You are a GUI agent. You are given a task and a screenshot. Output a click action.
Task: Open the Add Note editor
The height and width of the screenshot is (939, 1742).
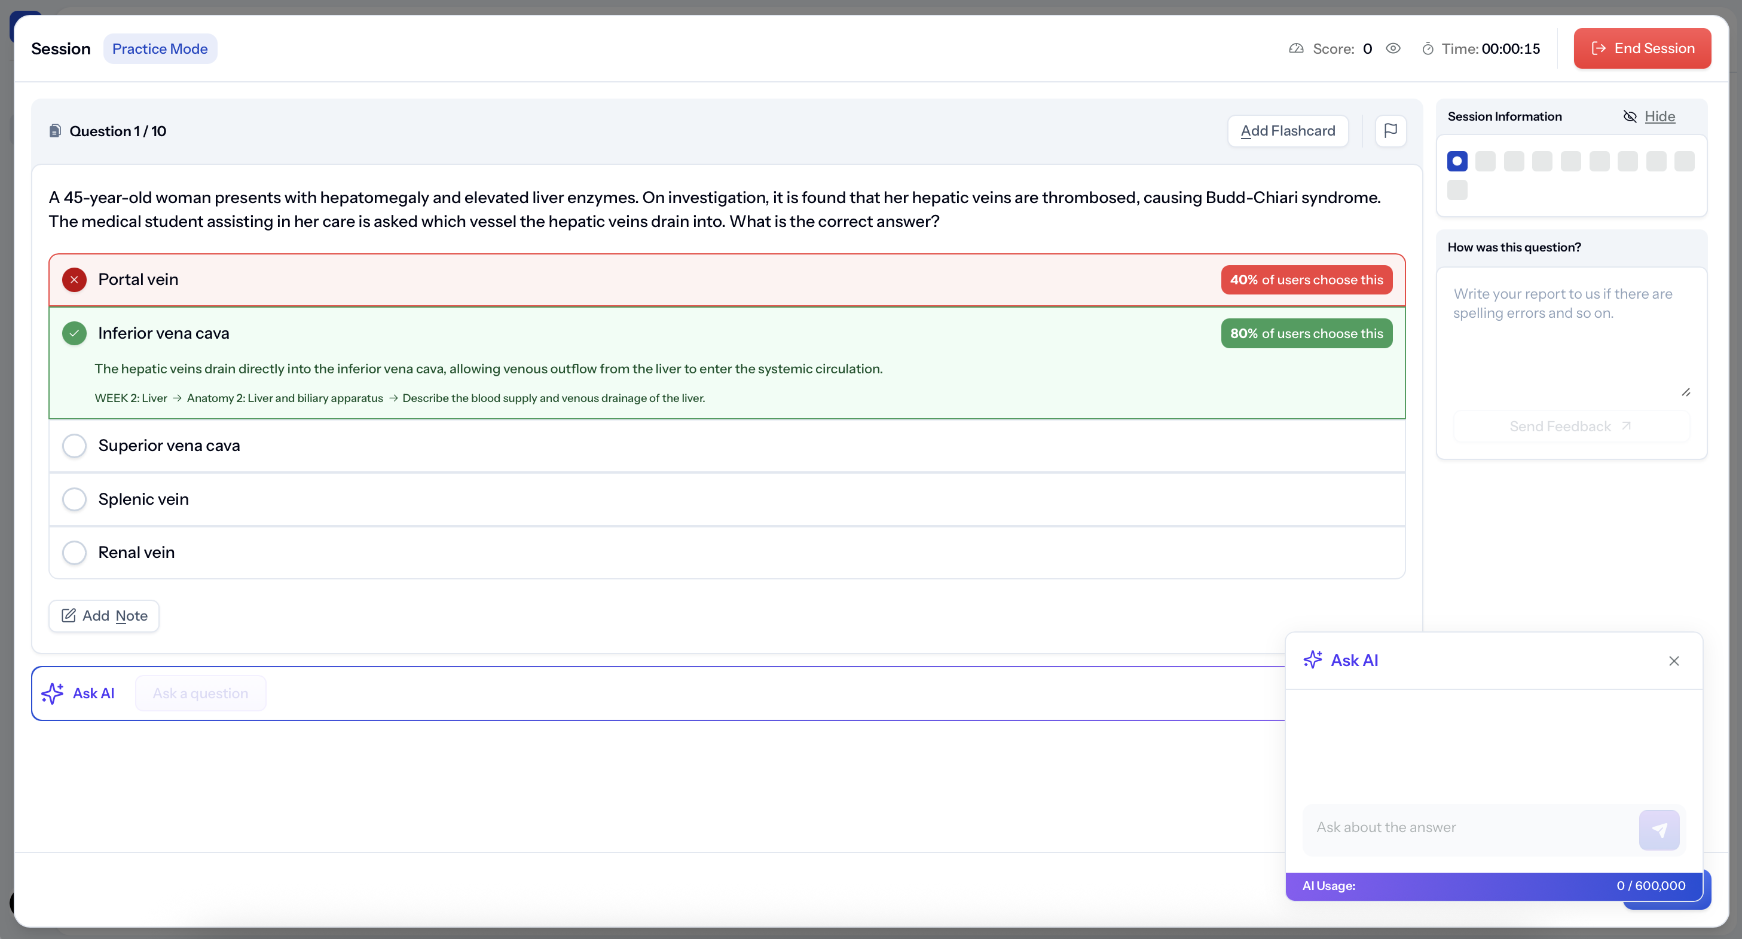pos(104,615)
